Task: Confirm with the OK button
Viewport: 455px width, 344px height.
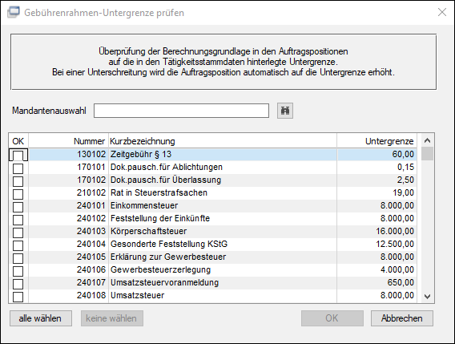Action: point(332,318)
